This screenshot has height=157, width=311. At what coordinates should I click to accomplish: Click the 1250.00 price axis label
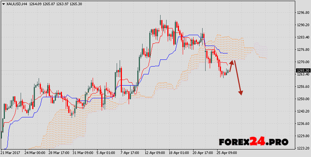tap(302, 99)
